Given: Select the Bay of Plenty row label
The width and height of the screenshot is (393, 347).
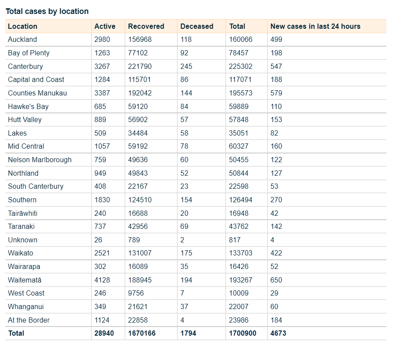Looking at the screenshot, I should [x=29, y=53].
